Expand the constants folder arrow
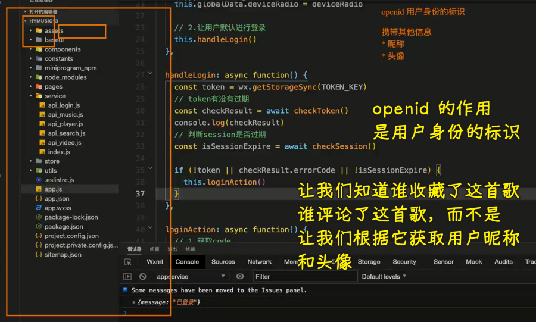 31,58
